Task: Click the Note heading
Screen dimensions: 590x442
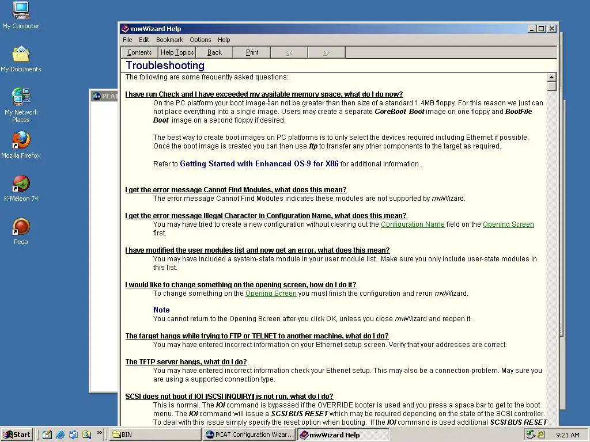Action: pyautogui.click(x=161, y=310)
